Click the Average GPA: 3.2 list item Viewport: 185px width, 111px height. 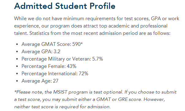(x=41, y=52)
